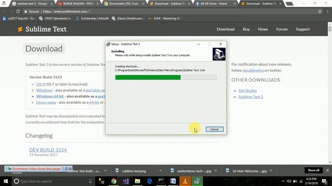Open the Action Center notifications icon
The image size is (332, 186).
(x=324, y=181)
